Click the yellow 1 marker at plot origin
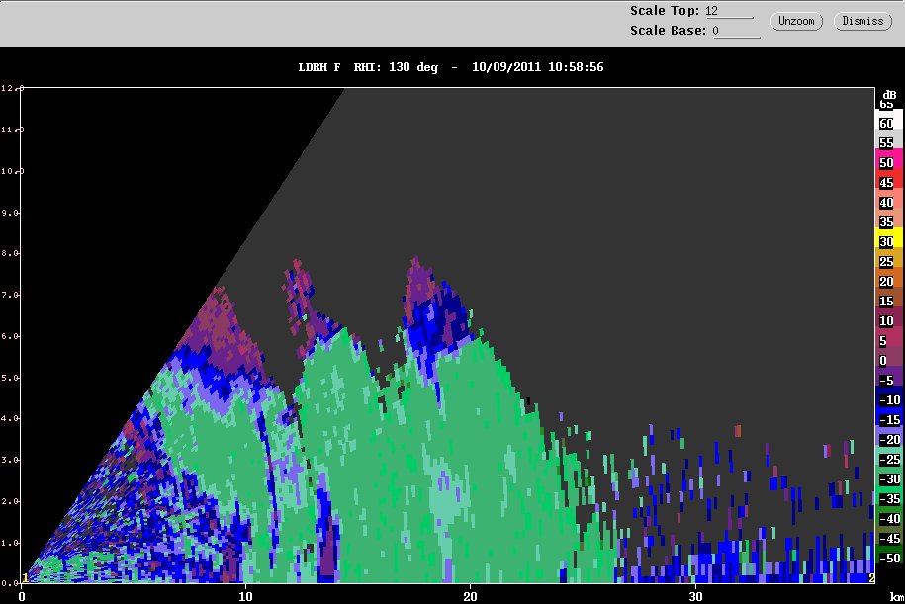This screenshot has width=905, height=604. coord(24,577)
